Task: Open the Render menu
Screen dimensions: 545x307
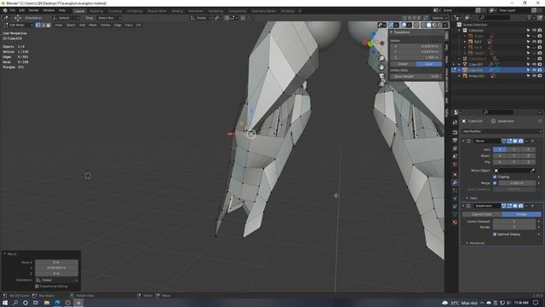Action: coord(34,10)
